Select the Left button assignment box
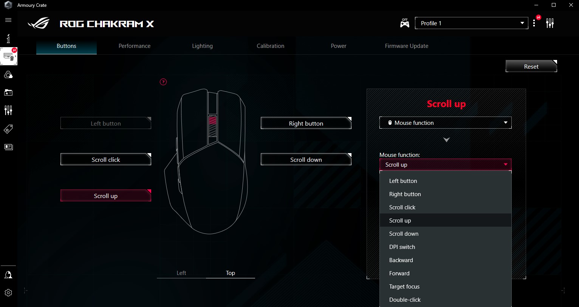 tap(106, 123)
